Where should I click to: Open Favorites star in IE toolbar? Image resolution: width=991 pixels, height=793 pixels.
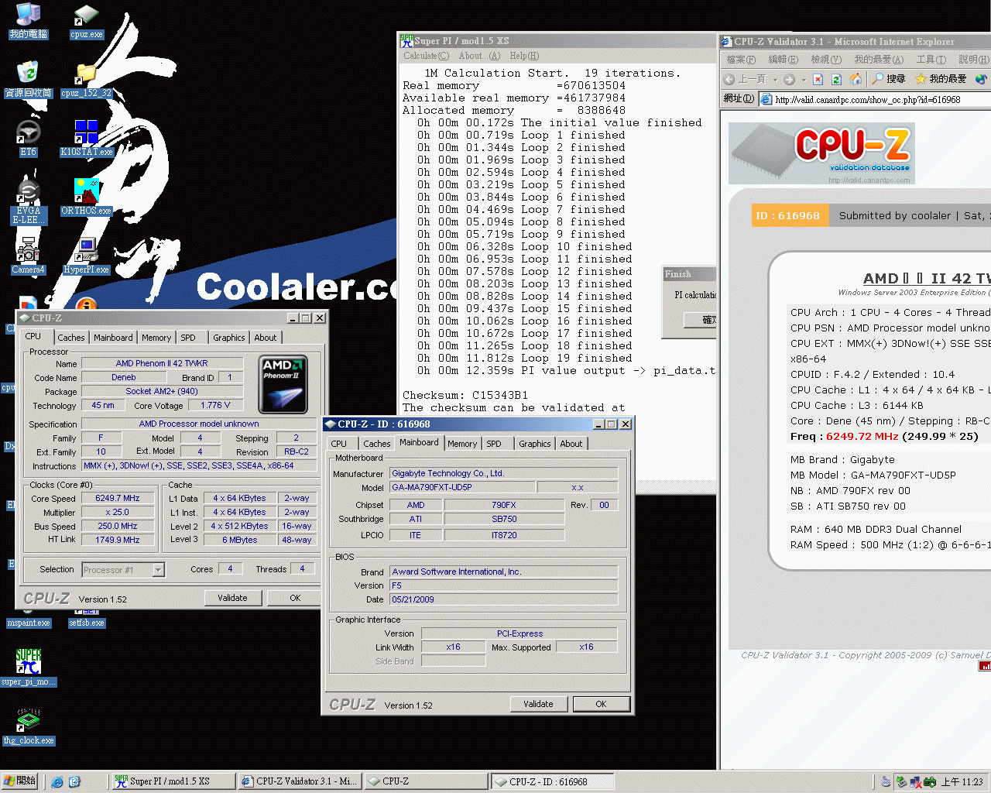(941, 79)
